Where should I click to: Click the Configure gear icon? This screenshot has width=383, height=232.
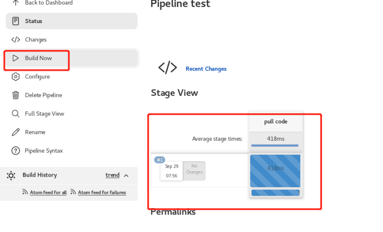click(x=16, y=77)
